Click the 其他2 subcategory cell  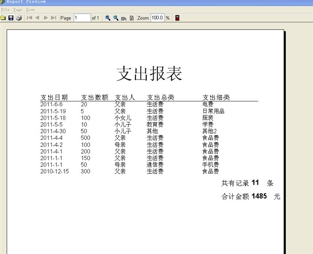[209, 131]
